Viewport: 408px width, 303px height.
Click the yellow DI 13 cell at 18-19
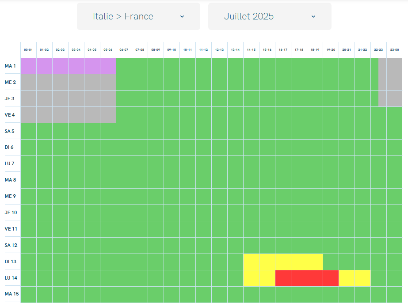point(315,261)
